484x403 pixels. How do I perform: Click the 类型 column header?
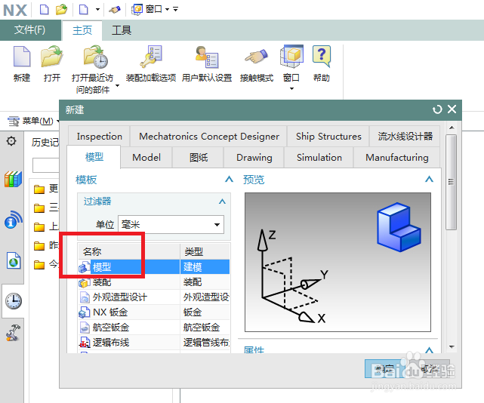pyautogui.click(x=205, y=251)
